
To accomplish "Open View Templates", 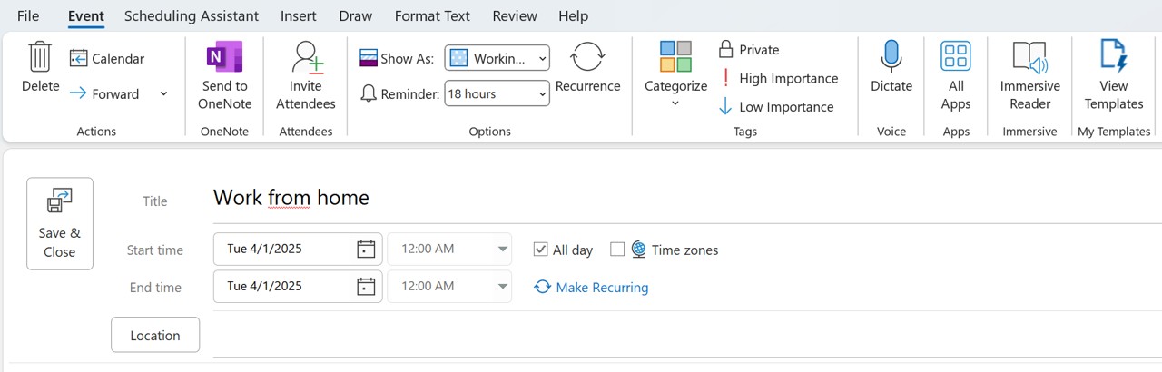I will 1113,75.
